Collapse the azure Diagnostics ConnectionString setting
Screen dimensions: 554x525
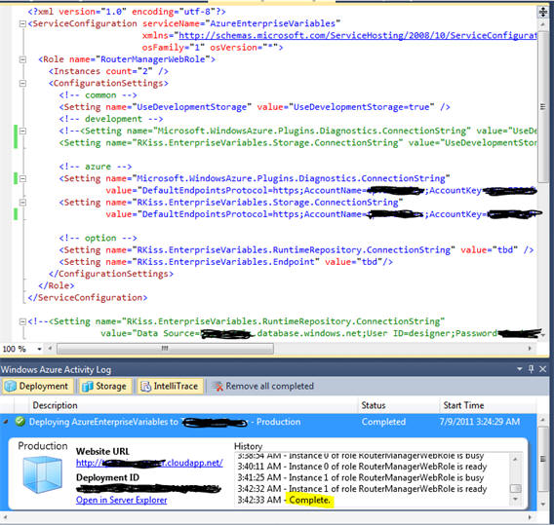pos(22,178)
